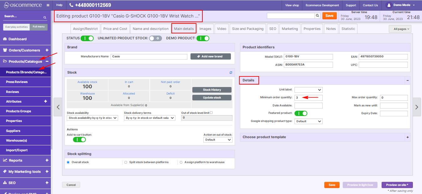The height and width of the screenshot is (194, 422).
Task: Click the top search magnifier button
Action: 317,16
